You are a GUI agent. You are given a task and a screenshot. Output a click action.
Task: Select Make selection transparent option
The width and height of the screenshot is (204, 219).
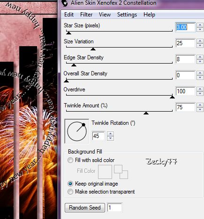[x=70, y=192]
